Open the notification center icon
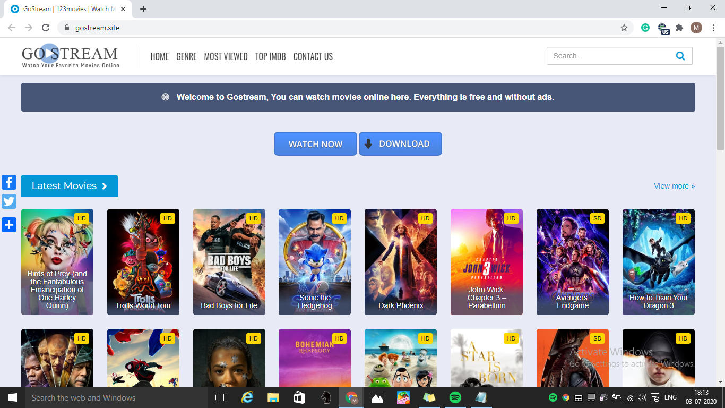 click(655, 397)
